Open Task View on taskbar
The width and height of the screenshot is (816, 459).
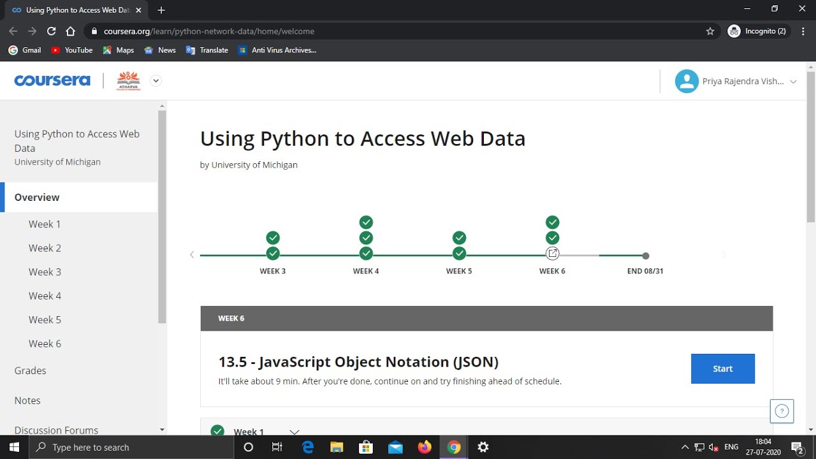click(277, 447)
